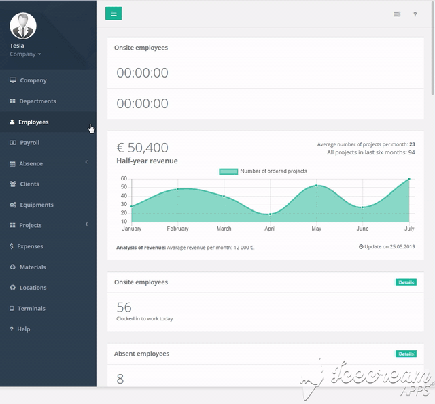This screenshot has height=404, width=435.
Task: Go to the Expenses page
Action: (x=48, y=246)
